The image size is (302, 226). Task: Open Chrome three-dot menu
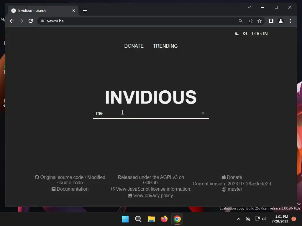click(290, 21)
